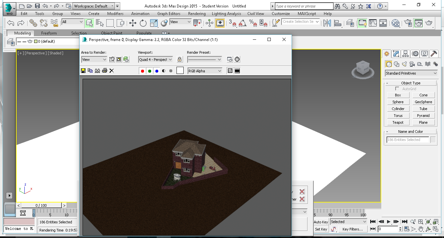Open the selection filter All dropdown

72,22
